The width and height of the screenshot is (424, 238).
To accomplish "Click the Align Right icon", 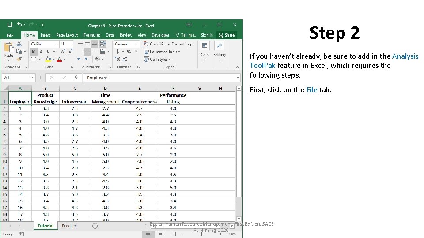I will click(95, 51).
